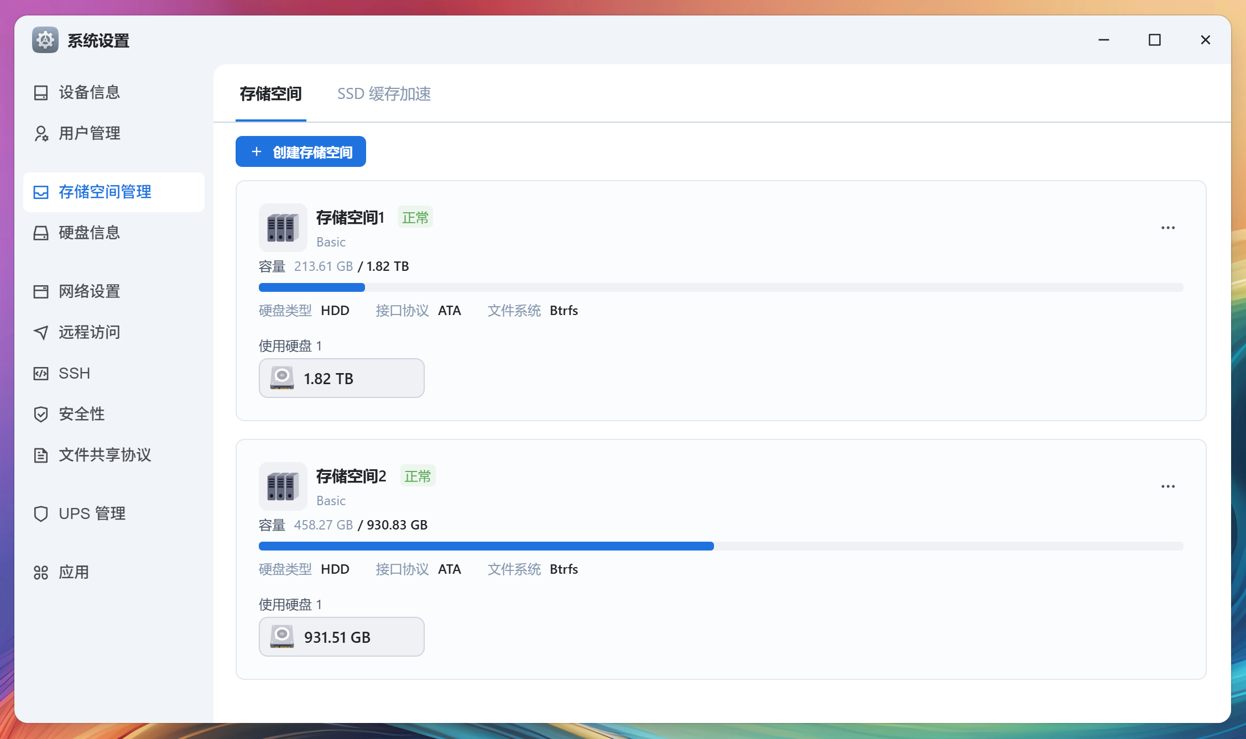Viewport: 1246px width, 739px height.
Task: Open options menu for 存储空间2
Action: 1167,486
